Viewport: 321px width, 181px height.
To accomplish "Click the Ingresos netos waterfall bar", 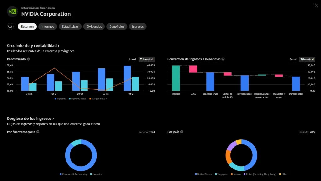I will pos(296,84).
